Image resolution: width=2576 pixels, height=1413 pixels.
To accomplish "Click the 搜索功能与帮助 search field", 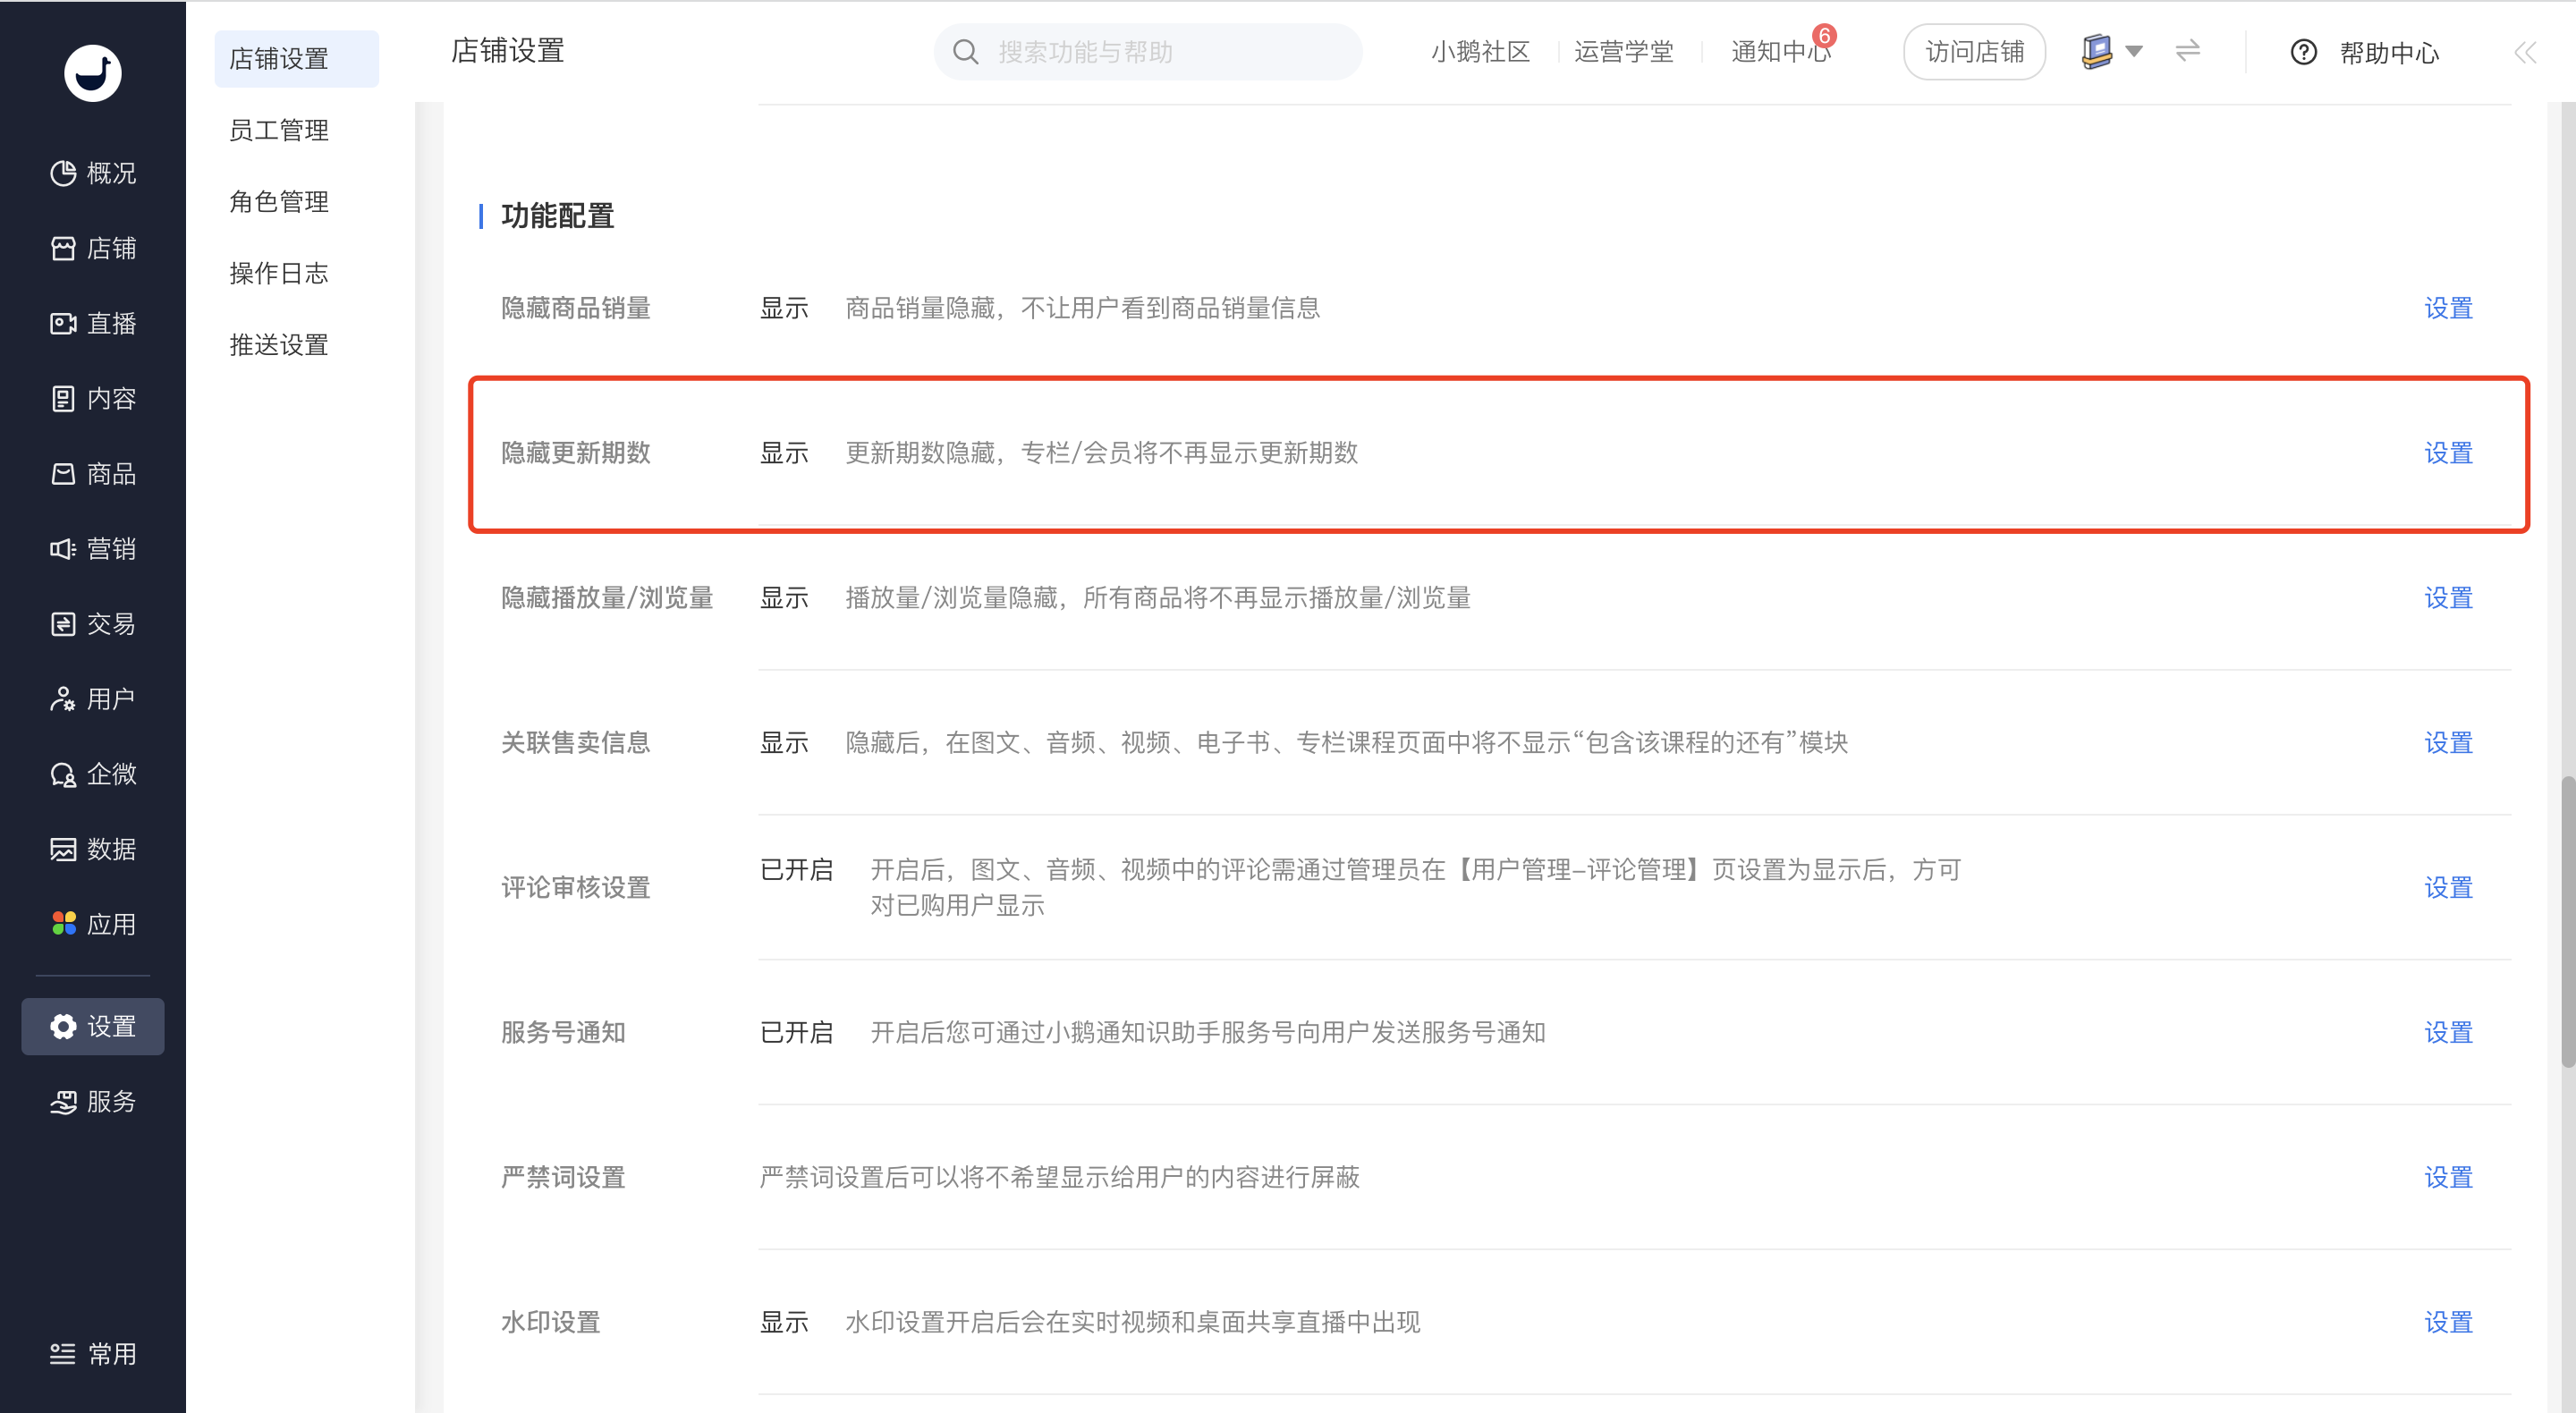I will [1147, 52].
